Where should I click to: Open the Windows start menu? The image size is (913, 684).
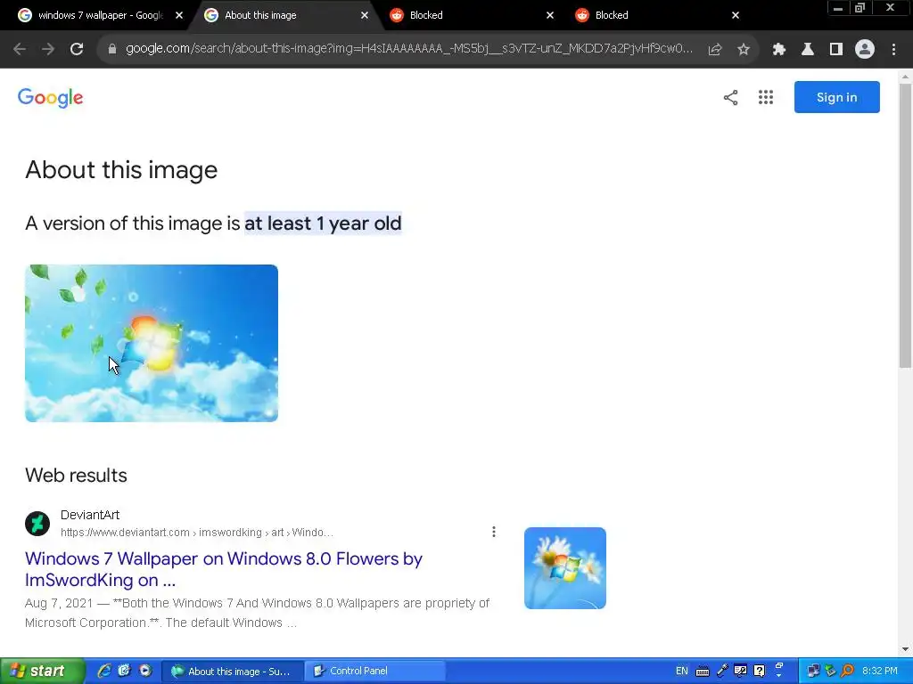tap(43, 671)
